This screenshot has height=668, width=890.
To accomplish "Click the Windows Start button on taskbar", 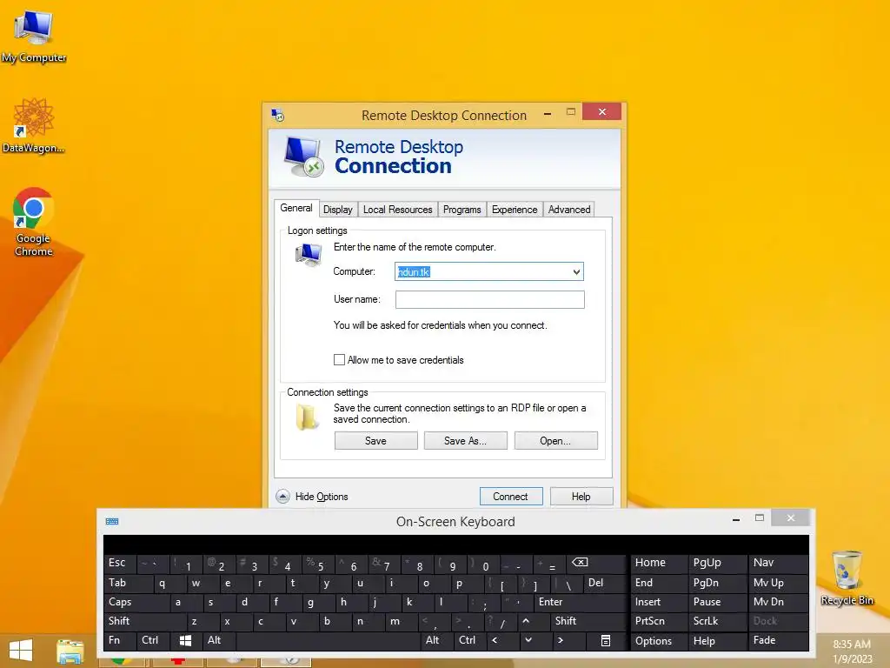I will coord(21,650).
